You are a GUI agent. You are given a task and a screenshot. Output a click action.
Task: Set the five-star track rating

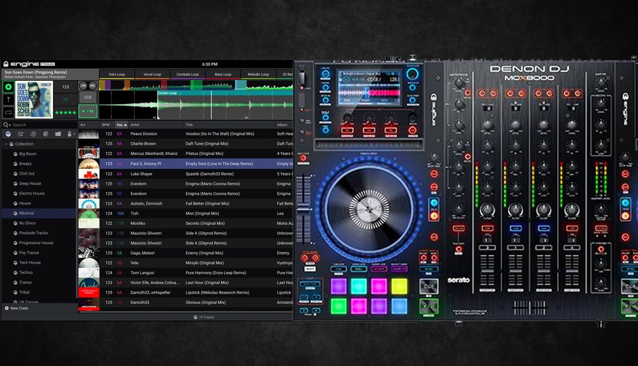pyautogui.click(x=66, y=112)
